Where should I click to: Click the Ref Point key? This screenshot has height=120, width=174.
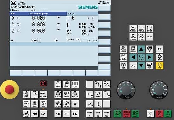[43, 94]
